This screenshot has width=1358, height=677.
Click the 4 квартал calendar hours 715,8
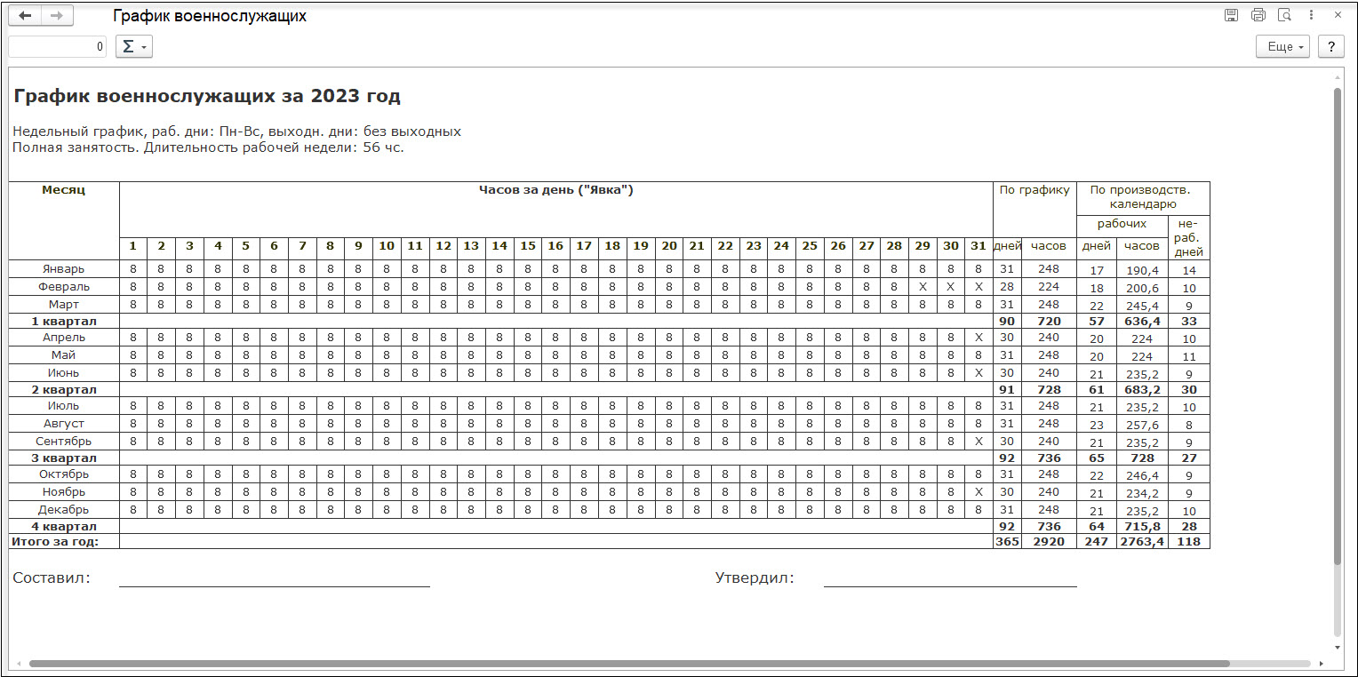point(1142,527)
